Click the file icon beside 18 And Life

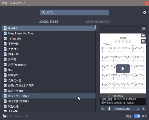click(x=5, y=39)
